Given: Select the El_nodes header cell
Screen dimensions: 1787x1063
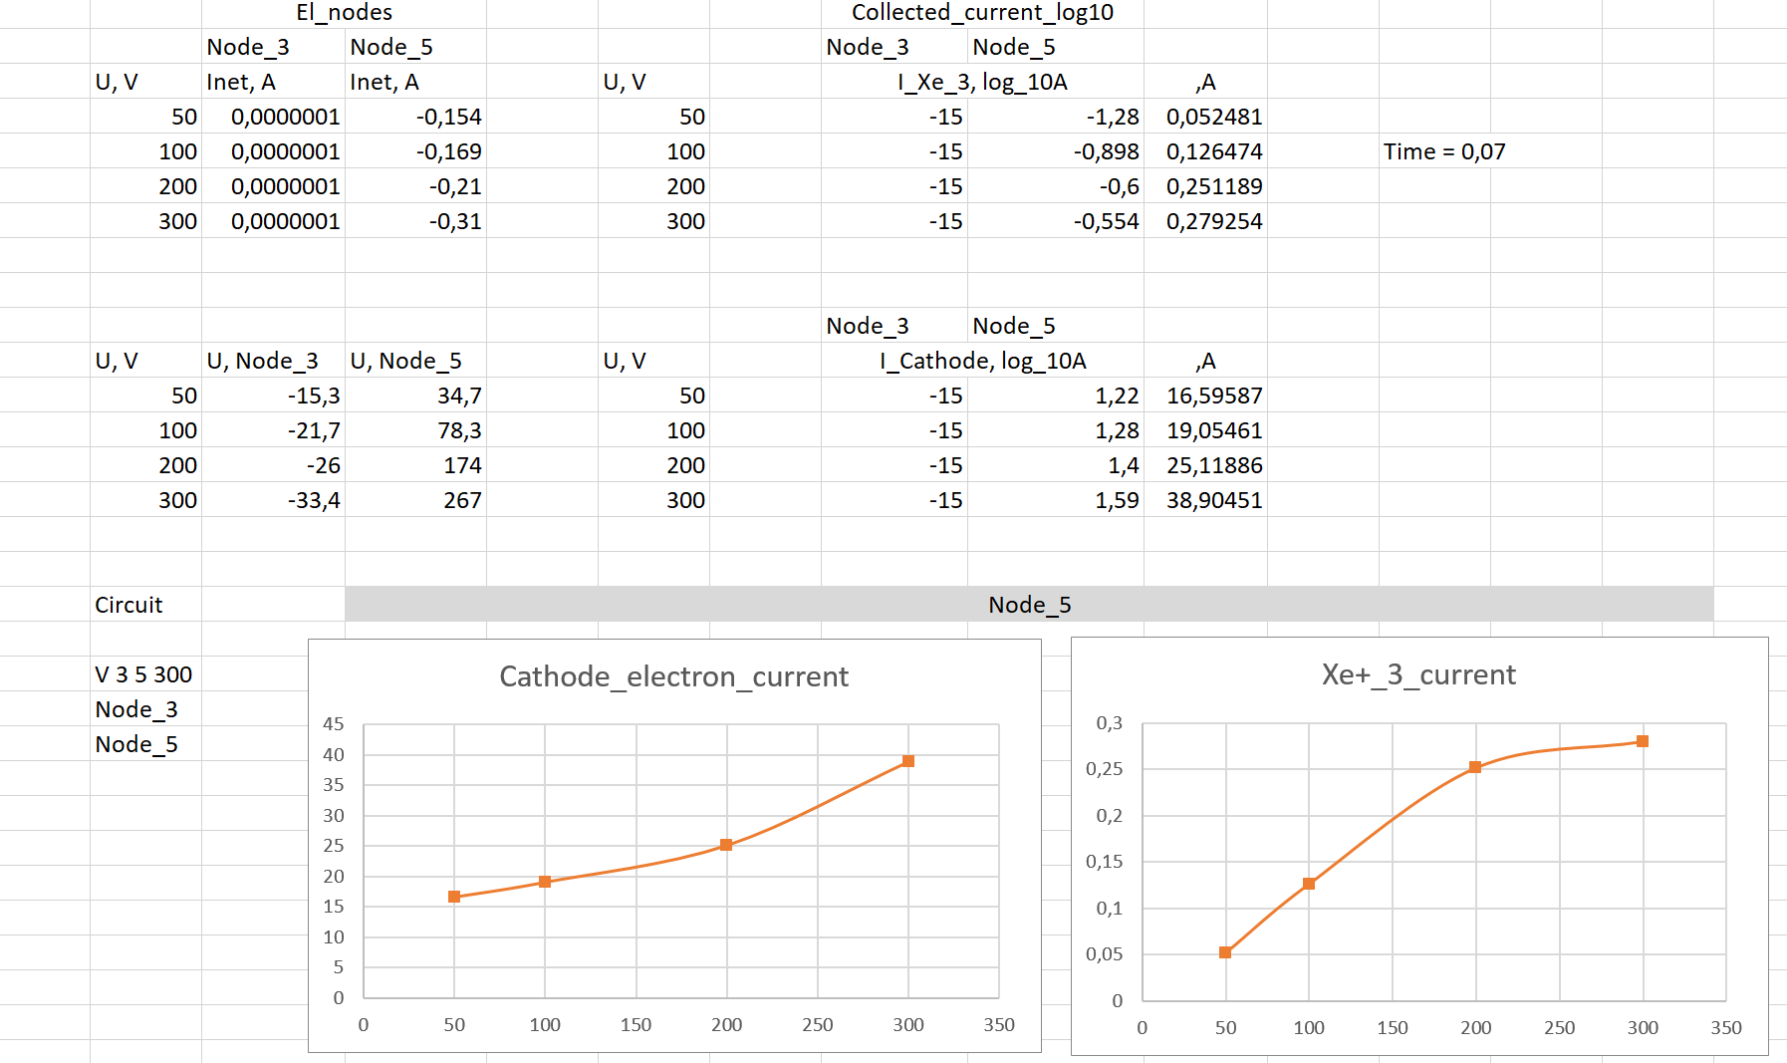Looking at the screenshot, I should point(344,13).
